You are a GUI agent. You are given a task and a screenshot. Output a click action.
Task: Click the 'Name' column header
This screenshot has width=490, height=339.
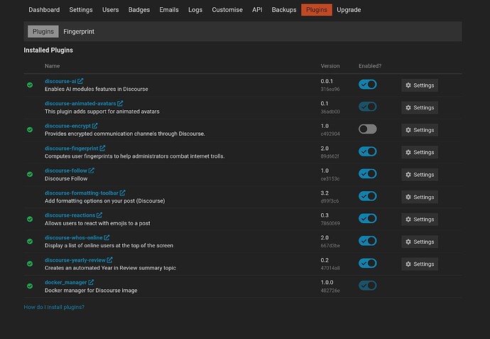[52, 66]
